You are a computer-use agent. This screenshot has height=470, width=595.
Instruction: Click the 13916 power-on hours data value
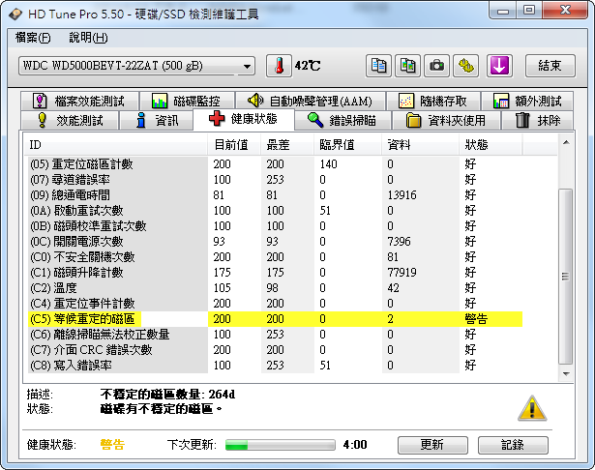point(402,195)
